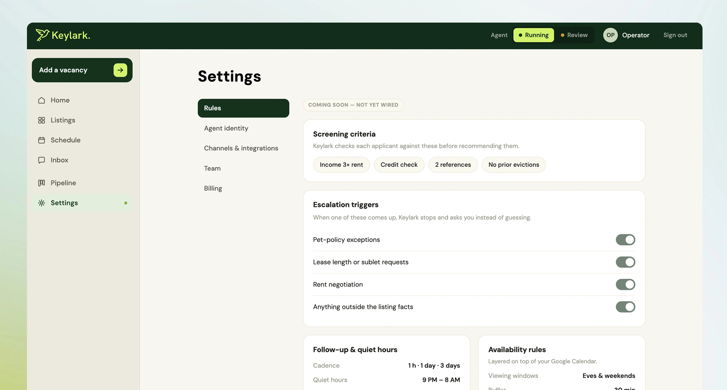
Task: Click the Income 3× rent criteria chip
Action: (341, 165)
